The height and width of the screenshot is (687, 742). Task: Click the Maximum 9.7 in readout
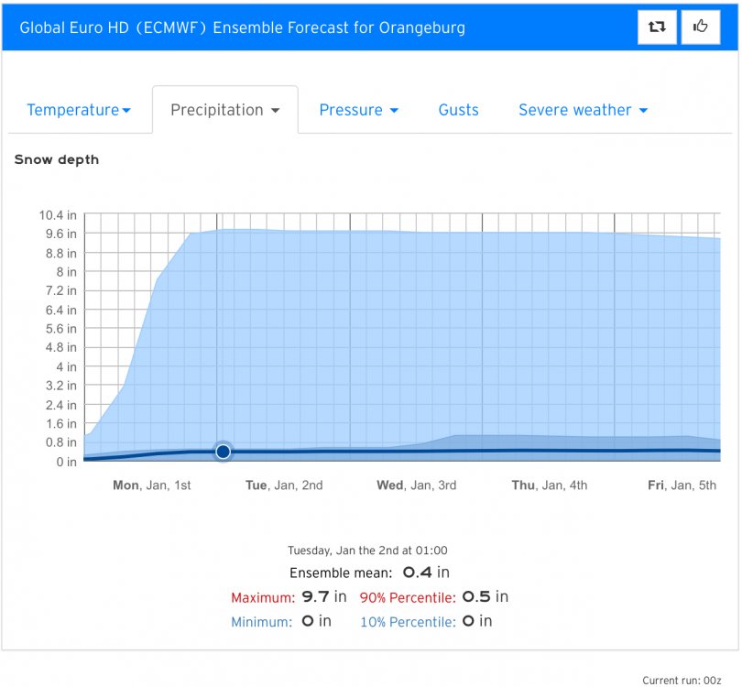289,597
